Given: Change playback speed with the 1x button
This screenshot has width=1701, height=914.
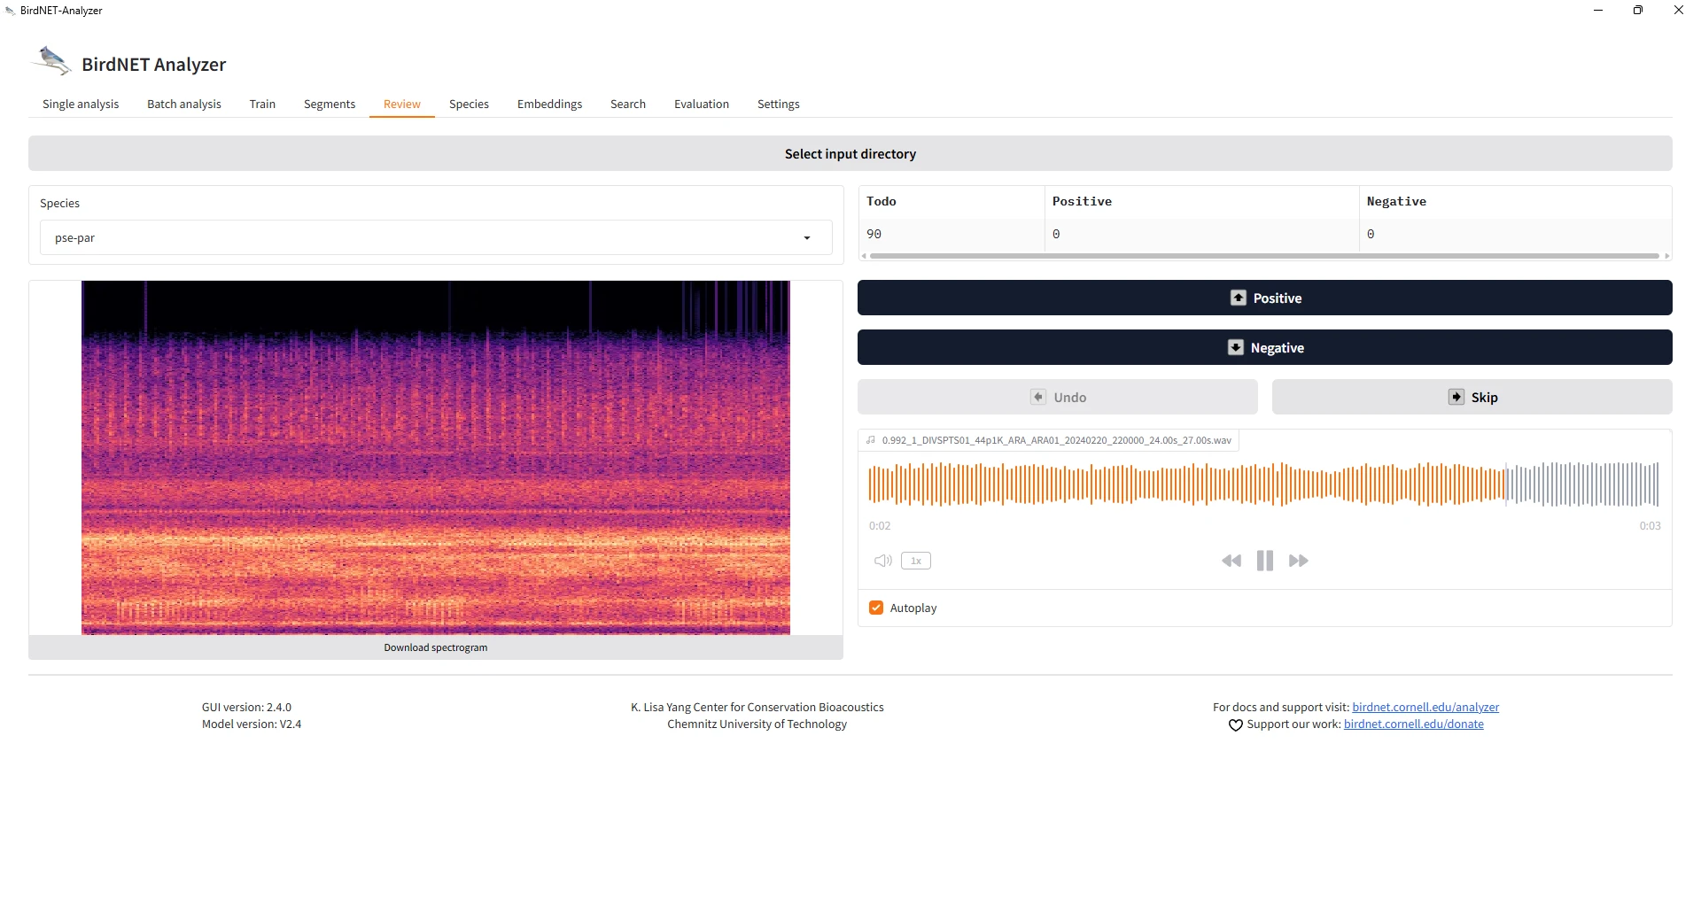Looking at the screenshot, I should (916, 561).
